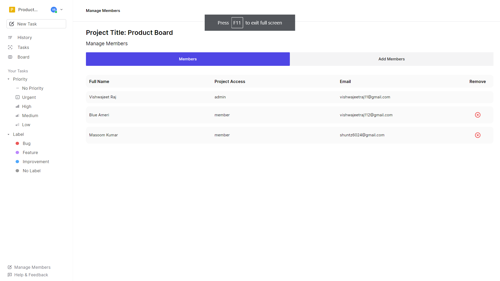Click the New Task icon in sidebar
Viewport: 500px width, 281px height.
pos(12,24)
